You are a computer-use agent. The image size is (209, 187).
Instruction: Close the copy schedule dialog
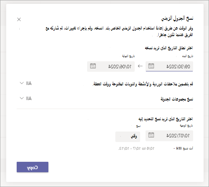click(x=19, y=19)
